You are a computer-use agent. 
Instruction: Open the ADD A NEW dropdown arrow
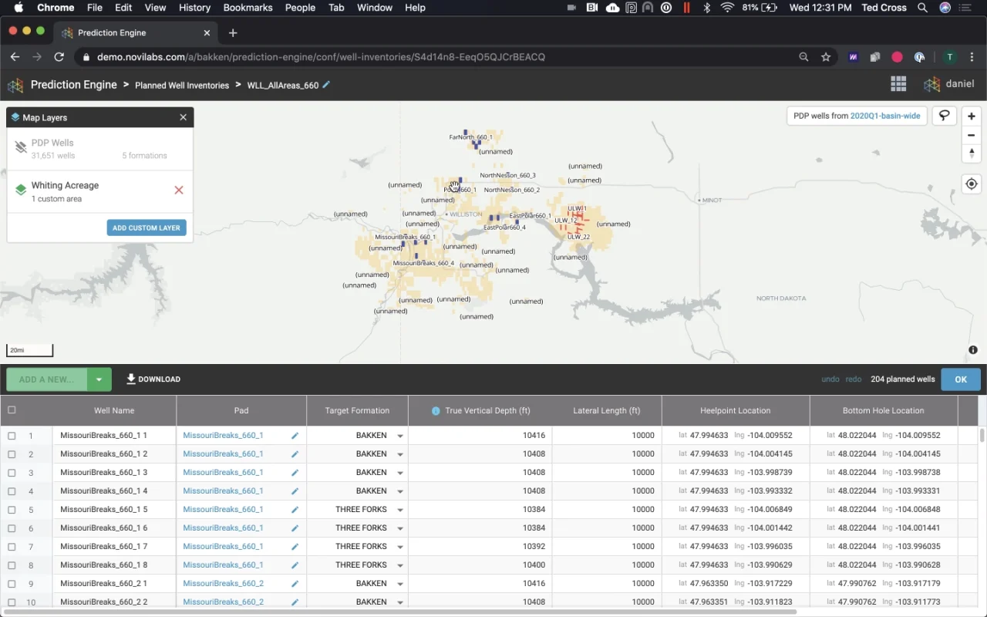99,379
